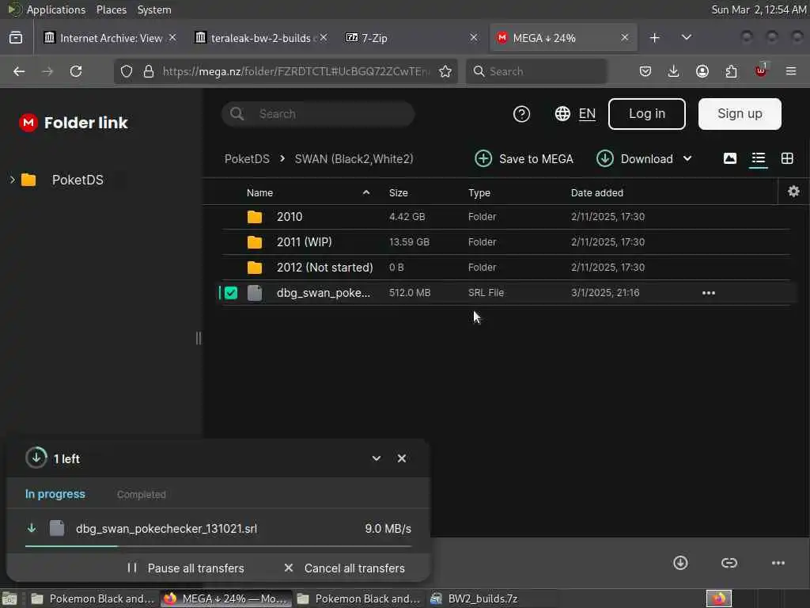This screenshot has height=608, width=810.
Task: Switch to list view
Action: [x=759, y=158]
